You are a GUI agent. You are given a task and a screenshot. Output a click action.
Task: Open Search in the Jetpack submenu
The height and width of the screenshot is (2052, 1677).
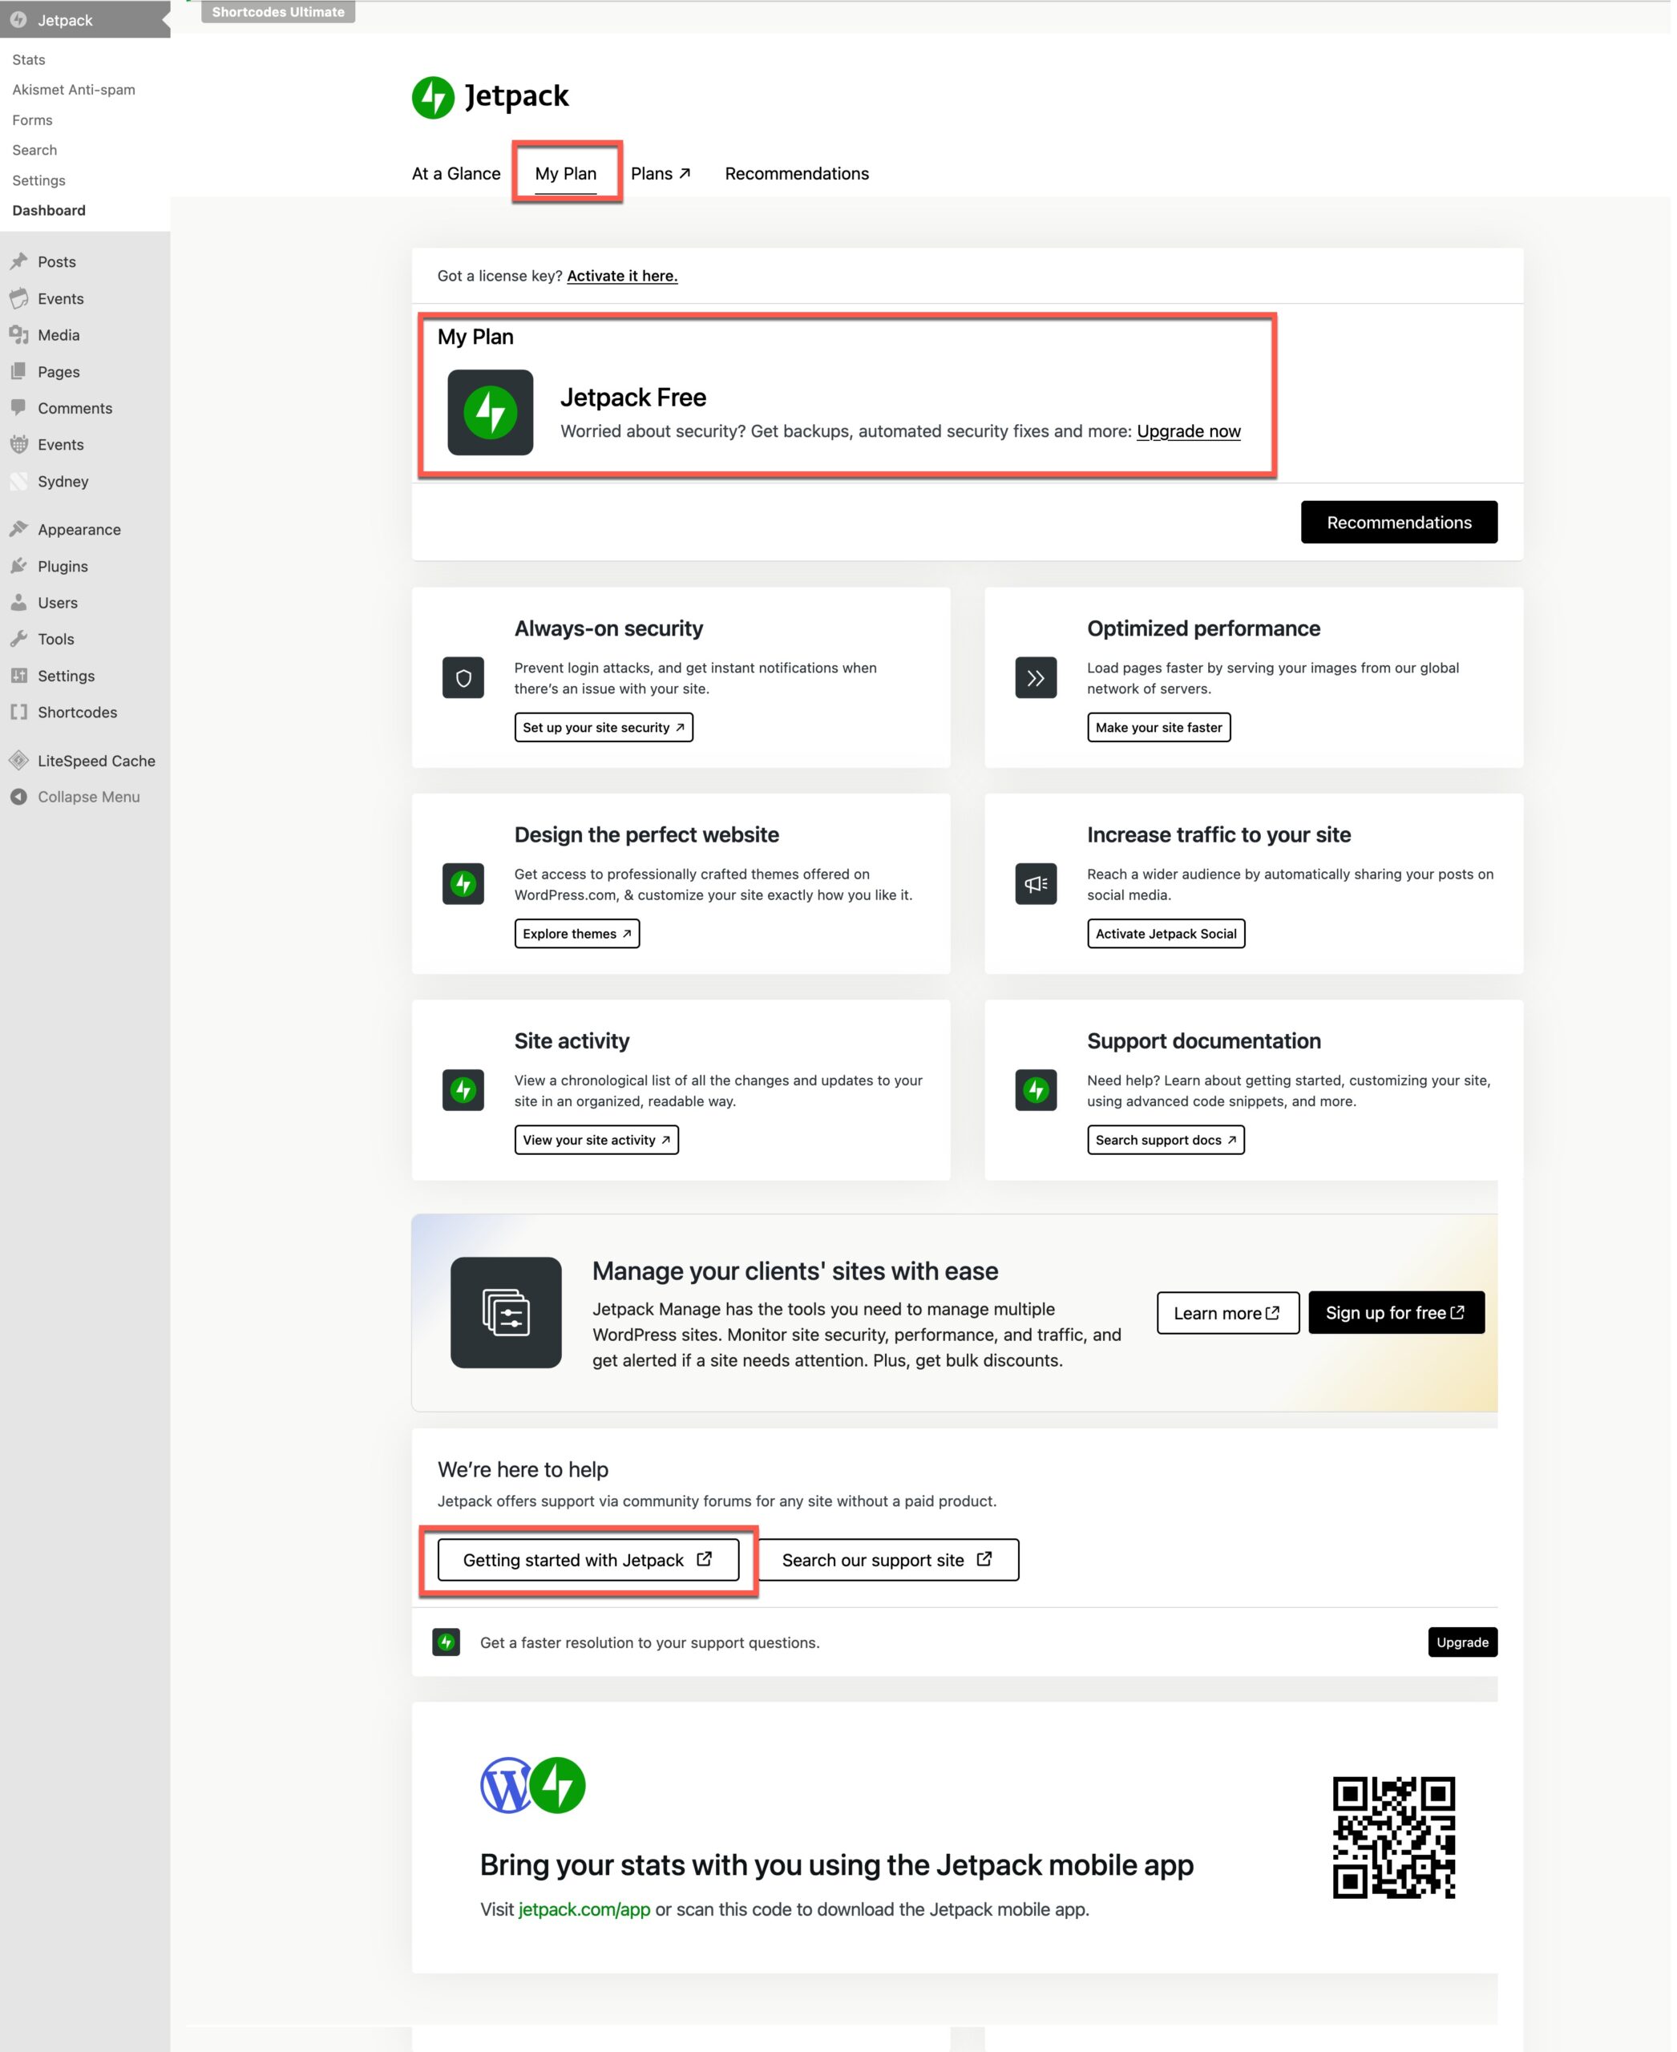[x=34, y=151]
